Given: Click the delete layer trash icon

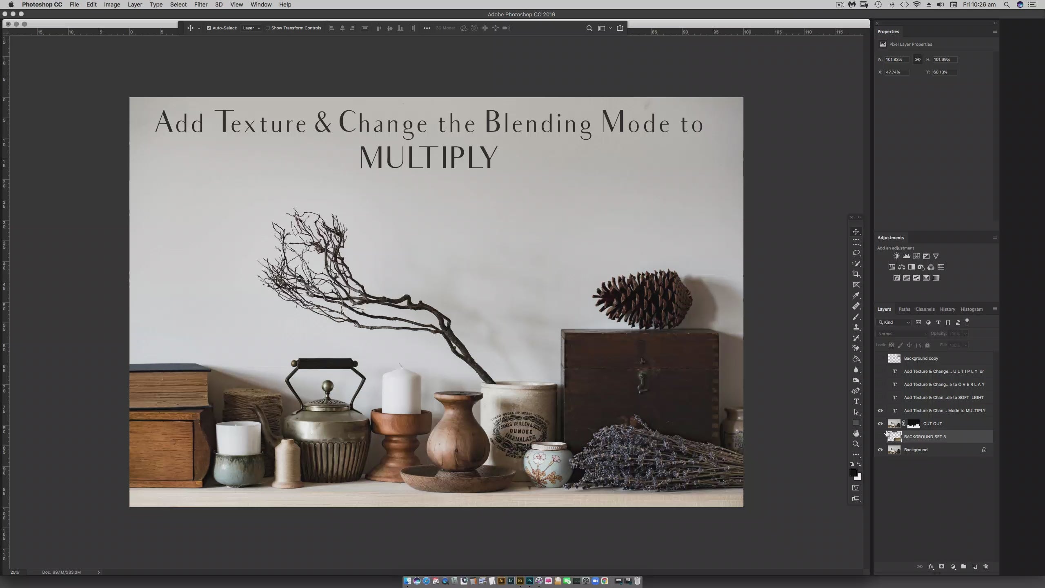Looking at the screenshot, I should pos(985,567).
